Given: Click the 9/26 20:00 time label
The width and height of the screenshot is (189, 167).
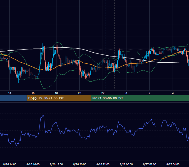Looking at the screenshot, I should coord(79,164).
